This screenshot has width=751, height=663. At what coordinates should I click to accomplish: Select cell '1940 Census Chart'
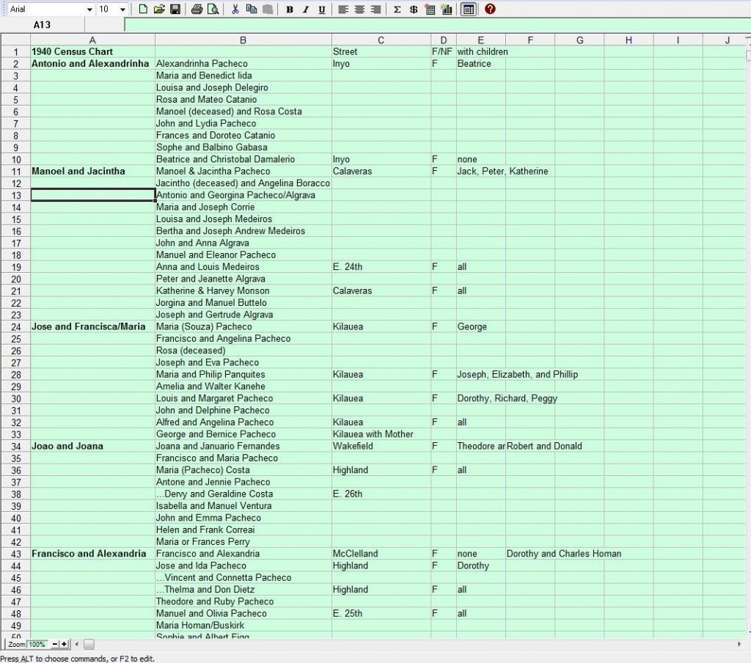tap(92, 52)
